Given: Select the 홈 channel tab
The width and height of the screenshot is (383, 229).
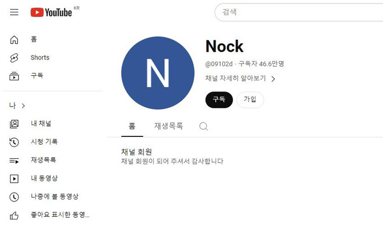Looking at the screenshot, I should (132, 126).
